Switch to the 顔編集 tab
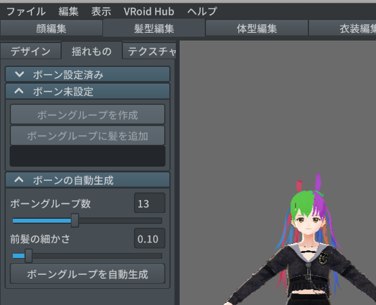This screenshot has width=376, height=305. pyautogui.click(x=52, y=28)
